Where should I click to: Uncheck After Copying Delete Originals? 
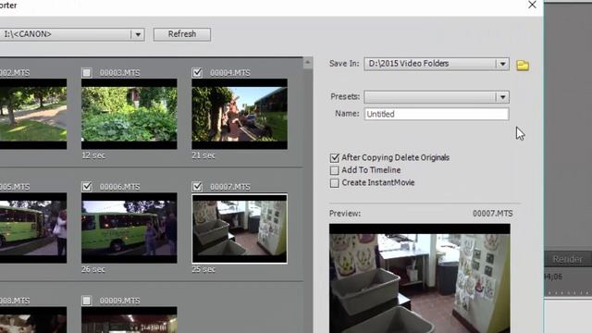coord(335,158)
